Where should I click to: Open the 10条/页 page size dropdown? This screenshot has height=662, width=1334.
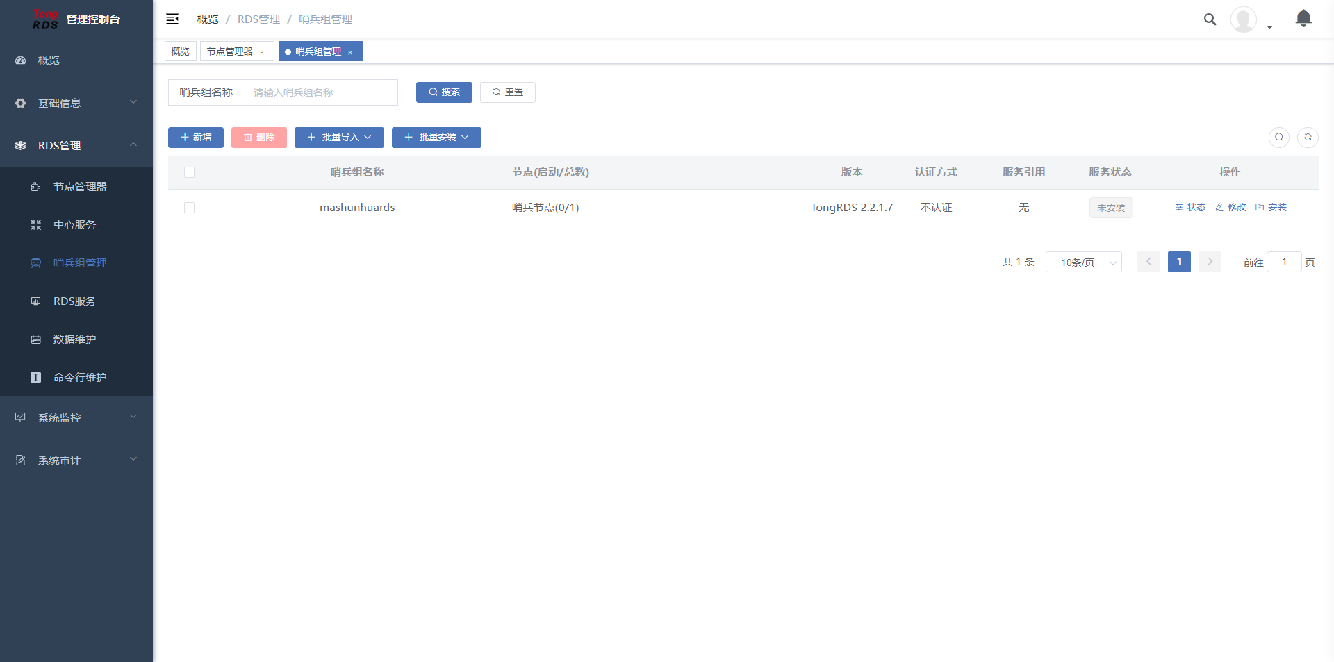(1084, 262)
